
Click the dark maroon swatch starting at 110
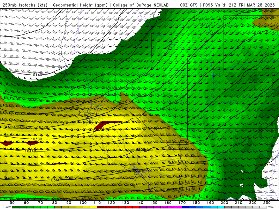pyautogui.click(x=100, y=207)
